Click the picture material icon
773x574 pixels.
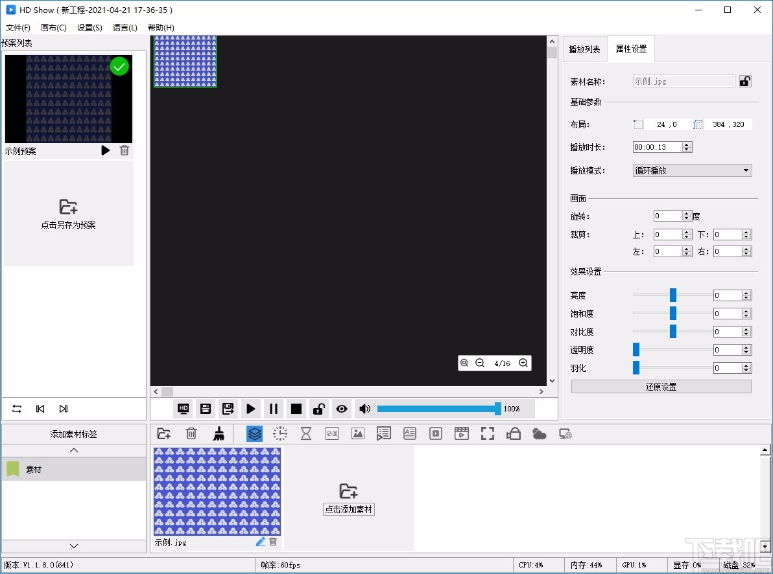pos(358,433)
